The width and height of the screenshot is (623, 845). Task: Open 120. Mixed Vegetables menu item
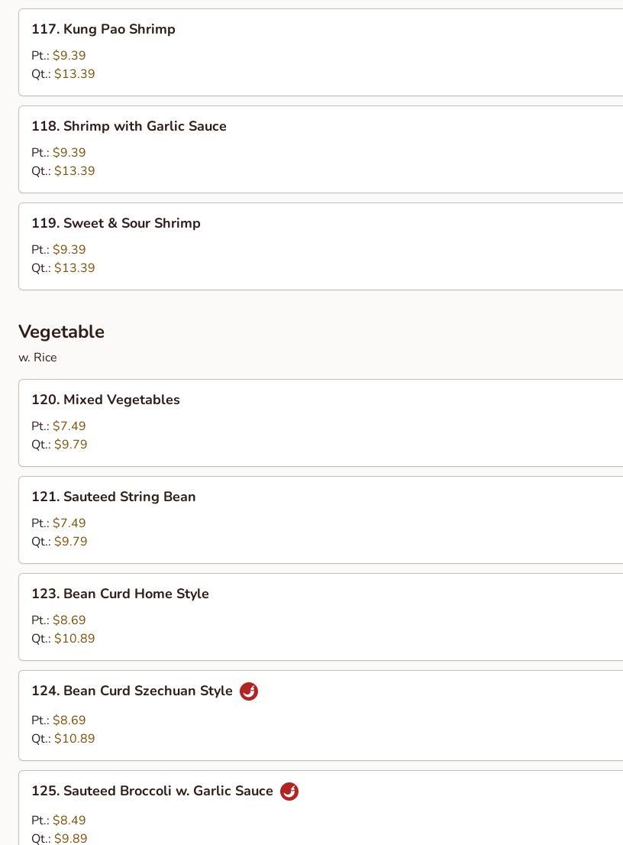(x=321, y=423)
